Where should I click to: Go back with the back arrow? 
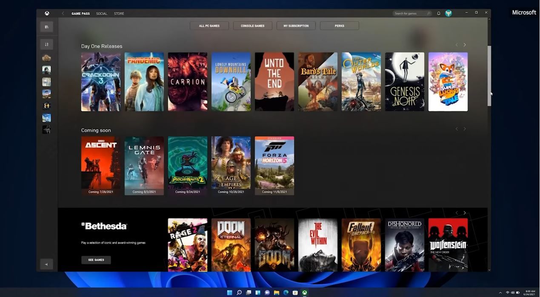(x=63, y=14)
